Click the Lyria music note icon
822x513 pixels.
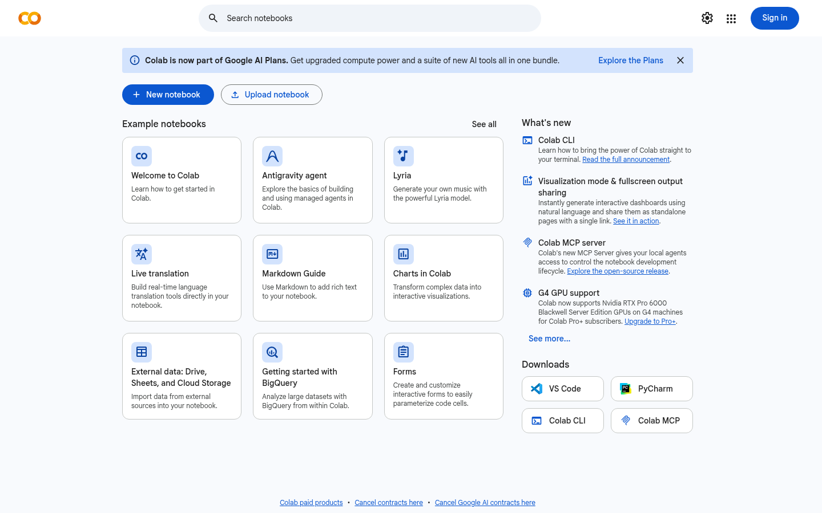tap(404, 156)
